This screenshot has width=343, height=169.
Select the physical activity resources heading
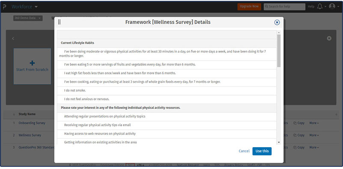click(x=120, y=108)
